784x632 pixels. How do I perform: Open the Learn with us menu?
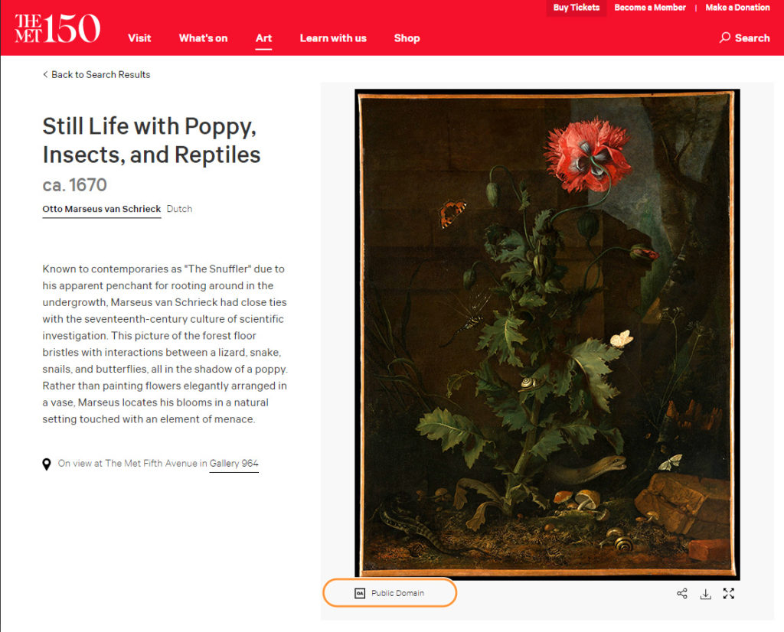coord(333,38)
